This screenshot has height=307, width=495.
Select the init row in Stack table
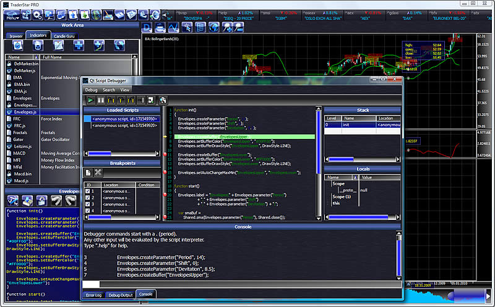363,125
